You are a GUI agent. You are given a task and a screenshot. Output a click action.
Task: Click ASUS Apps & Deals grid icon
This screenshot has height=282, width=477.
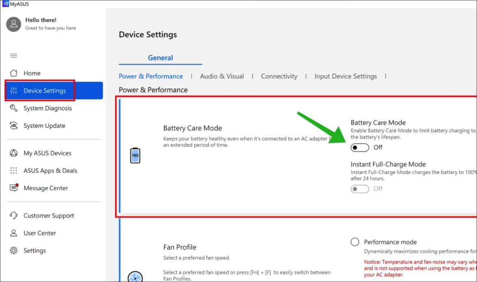tap(14, 170)
